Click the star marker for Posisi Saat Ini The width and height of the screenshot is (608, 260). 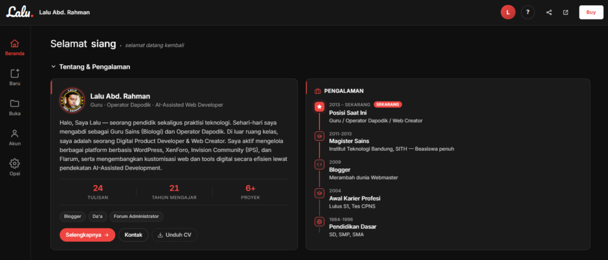tap(319, 107)
